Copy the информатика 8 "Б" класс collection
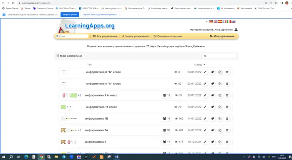The height and width of the screenshot is (160, 292). tap(220, 72)
